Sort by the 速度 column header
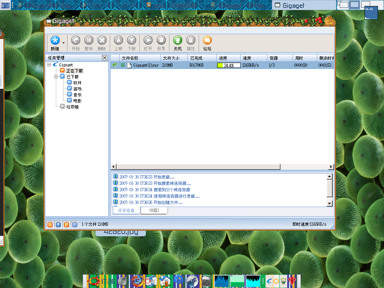 (x=254, y=58)
